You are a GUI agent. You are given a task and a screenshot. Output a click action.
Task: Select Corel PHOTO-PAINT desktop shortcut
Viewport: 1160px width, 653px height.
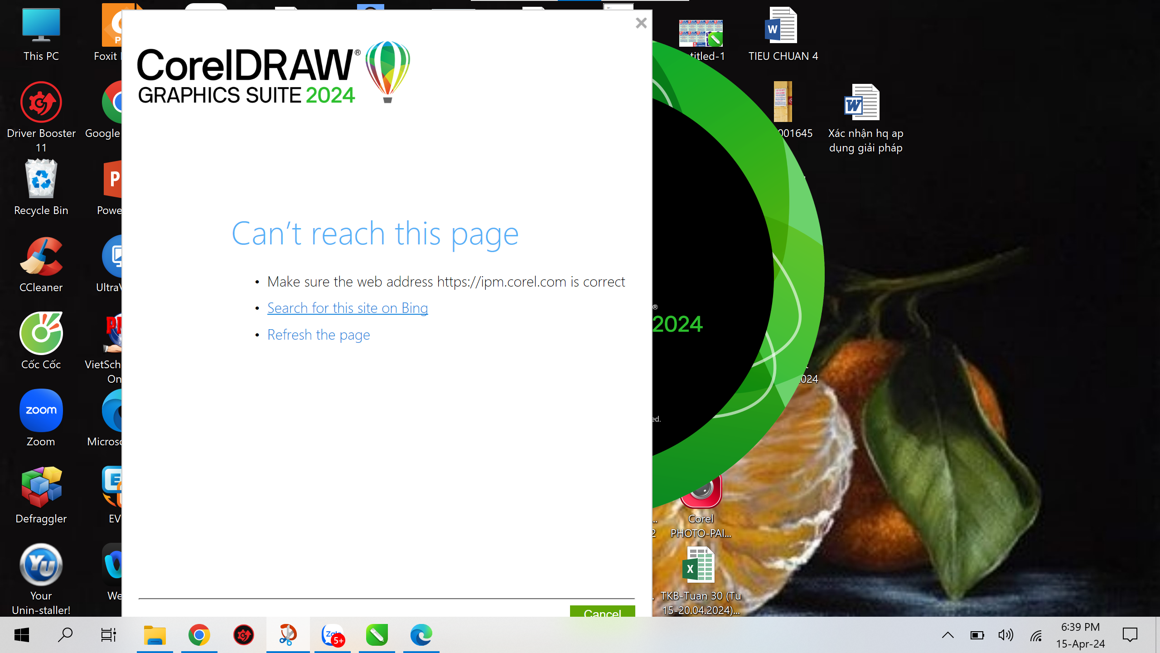[x=701, y=508]
